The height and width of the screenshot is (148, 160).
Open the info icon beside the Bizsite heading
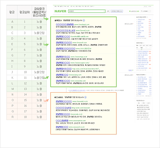85,97
